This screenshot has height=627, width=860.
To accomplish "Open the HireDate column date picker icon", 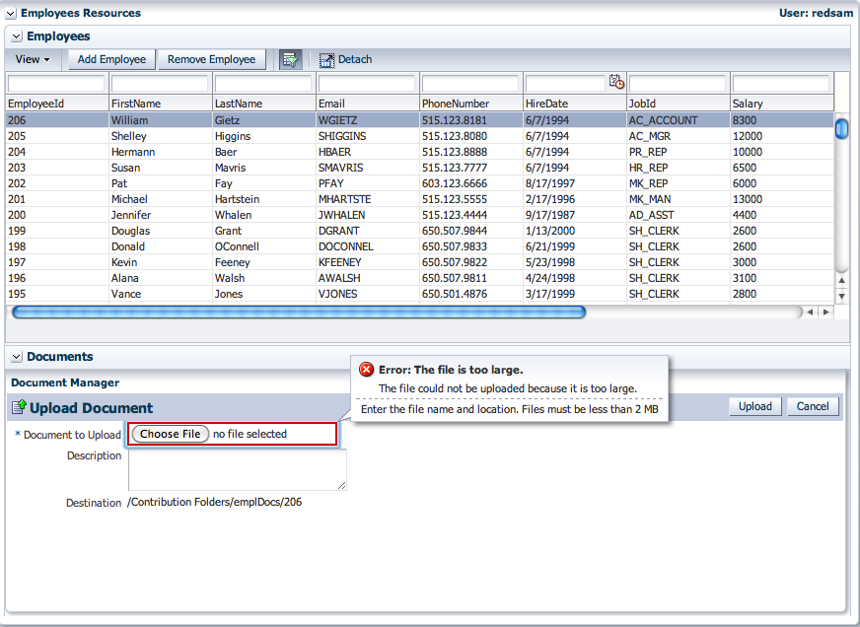I will click(x=616, y=83).
